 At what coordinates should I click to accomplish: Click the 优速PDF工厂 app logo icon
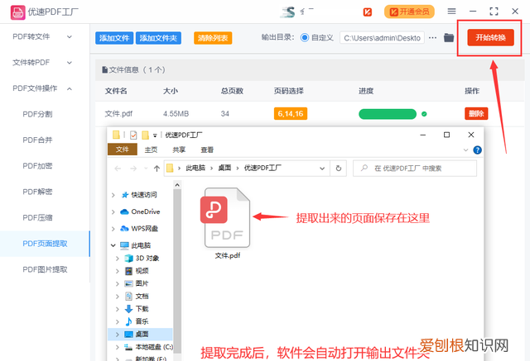click(18, 12)
